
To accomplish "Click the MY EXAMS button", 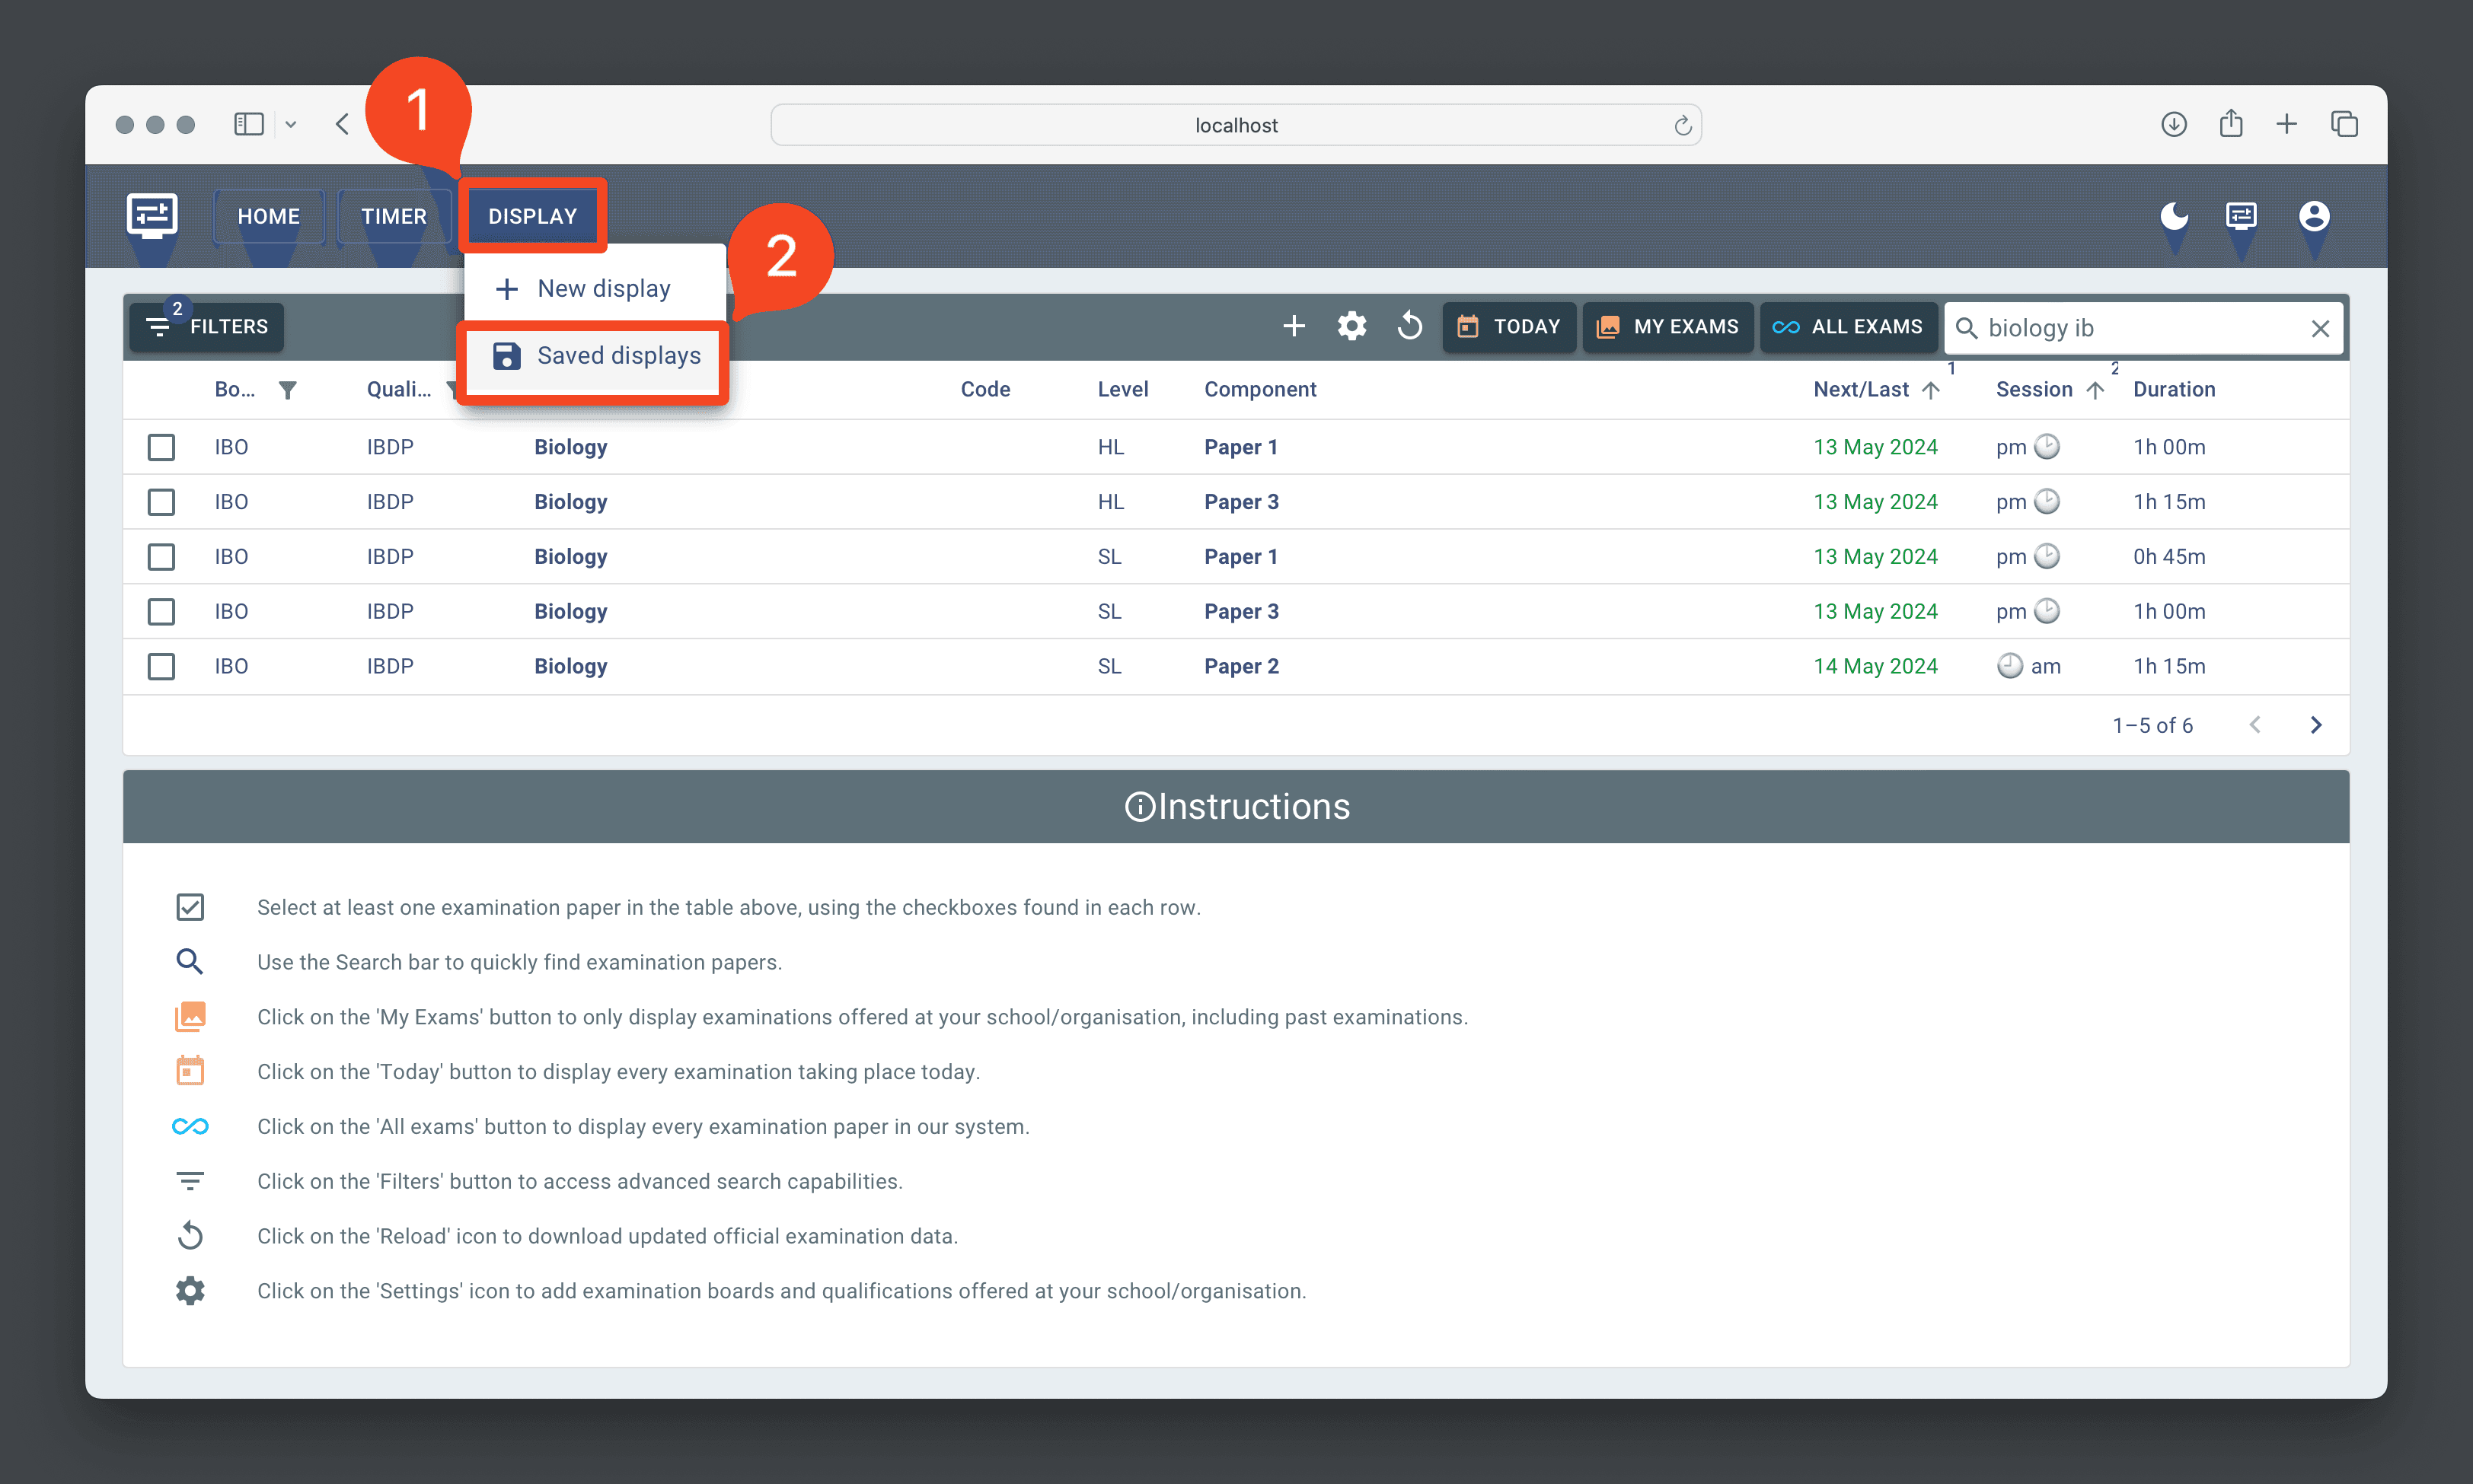I will [1667, 327].
